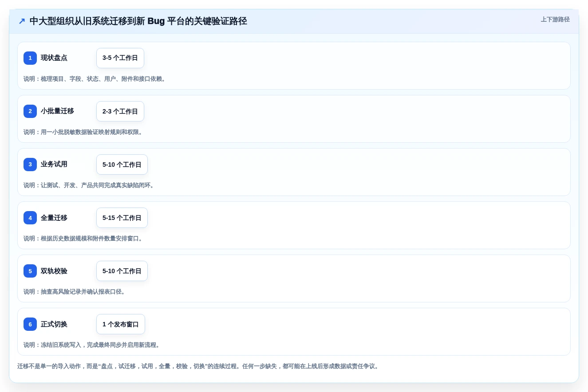Viewport: 588px width, 392px height.
Task: Click the heading 中大型组织从旧系统迁移
Action: click(138, 21)
